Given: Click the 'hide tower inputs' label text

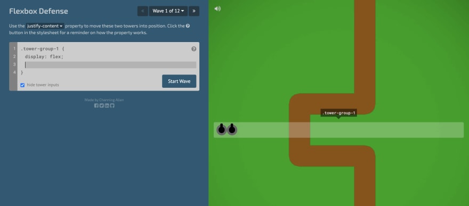Looking at the screenshot, I should 43,85.
